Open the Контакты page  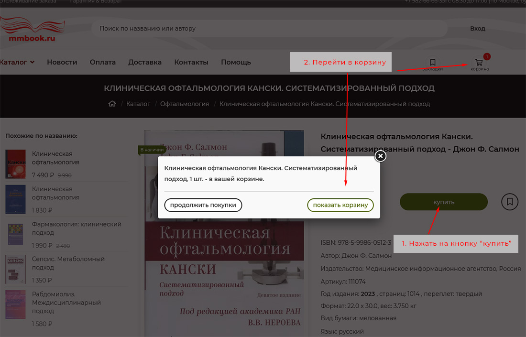point(191,62)
